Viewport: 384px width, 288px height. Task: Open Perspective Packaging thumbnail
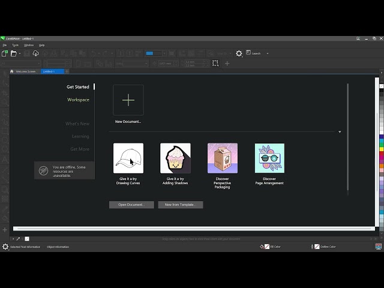(223, 158)
